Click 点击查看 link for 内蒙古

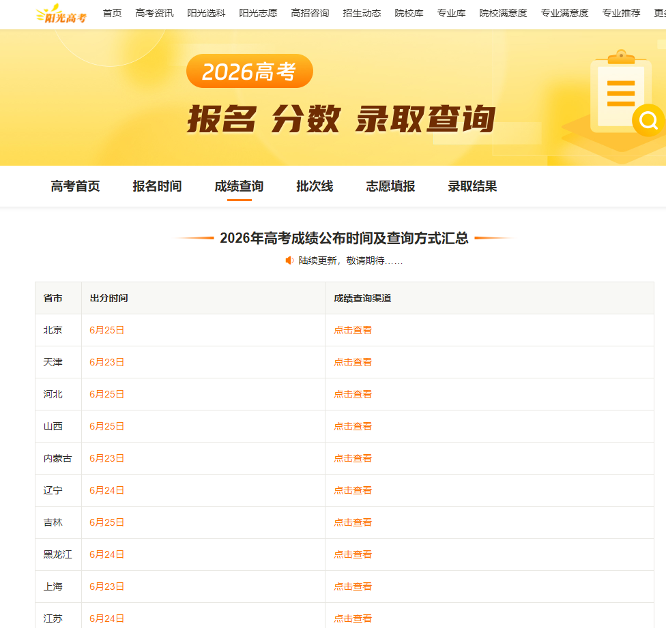353,458
